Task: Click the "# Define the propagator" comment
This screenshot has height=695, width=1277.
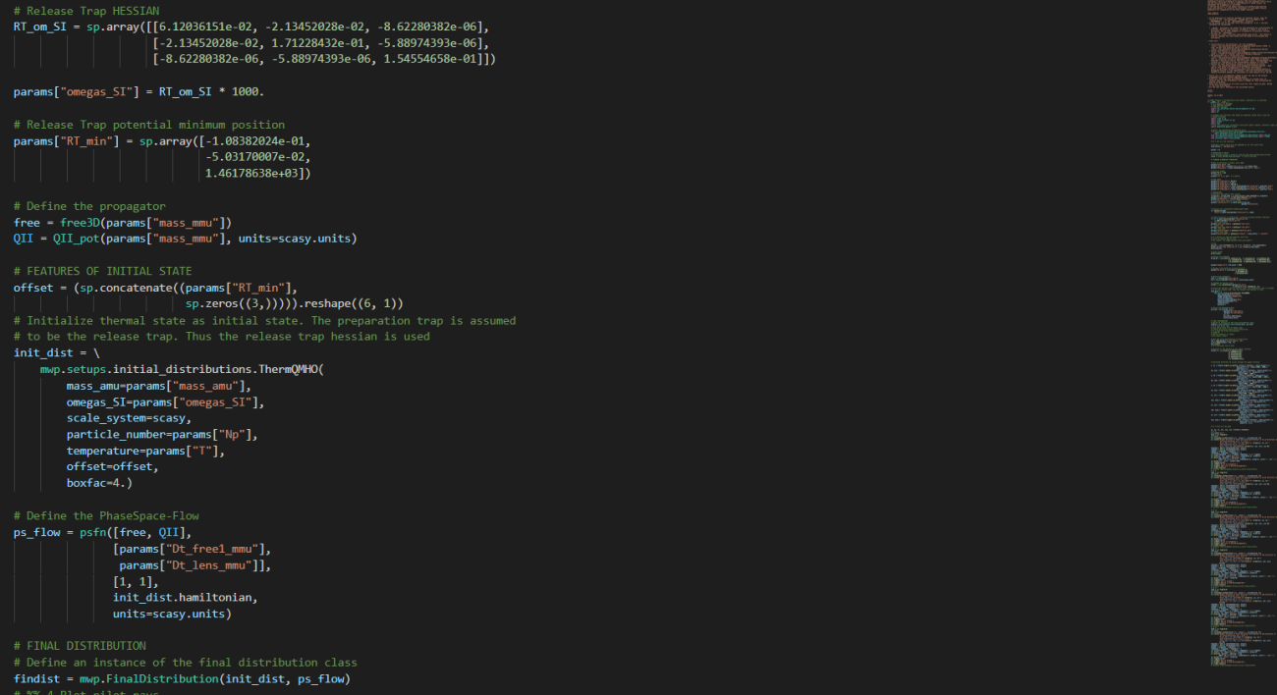Action: (89, 206)
